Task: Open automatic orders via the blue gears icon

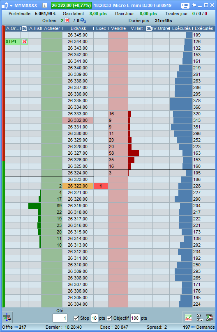Action: pos(83,21)
